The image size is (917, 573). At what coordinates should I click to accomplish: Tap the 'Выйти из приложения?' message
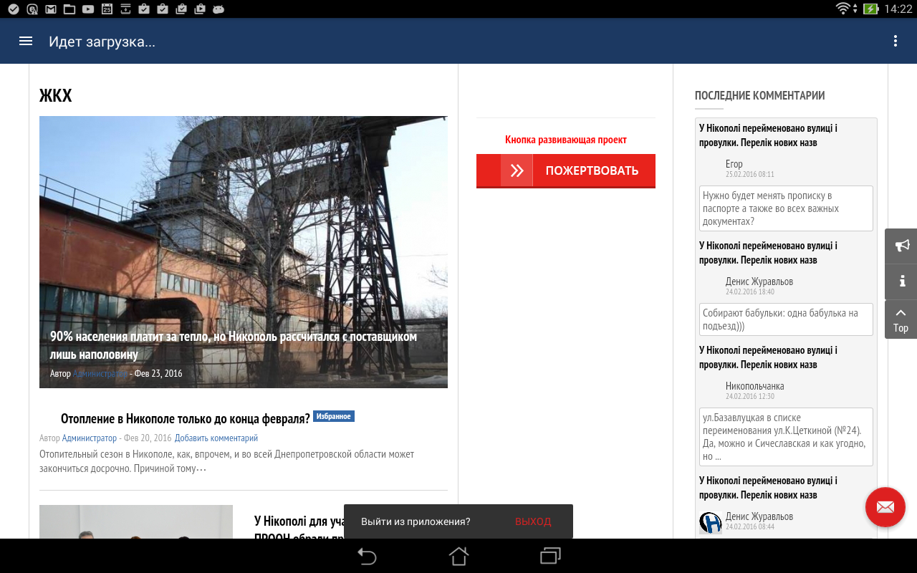[416, 521]
